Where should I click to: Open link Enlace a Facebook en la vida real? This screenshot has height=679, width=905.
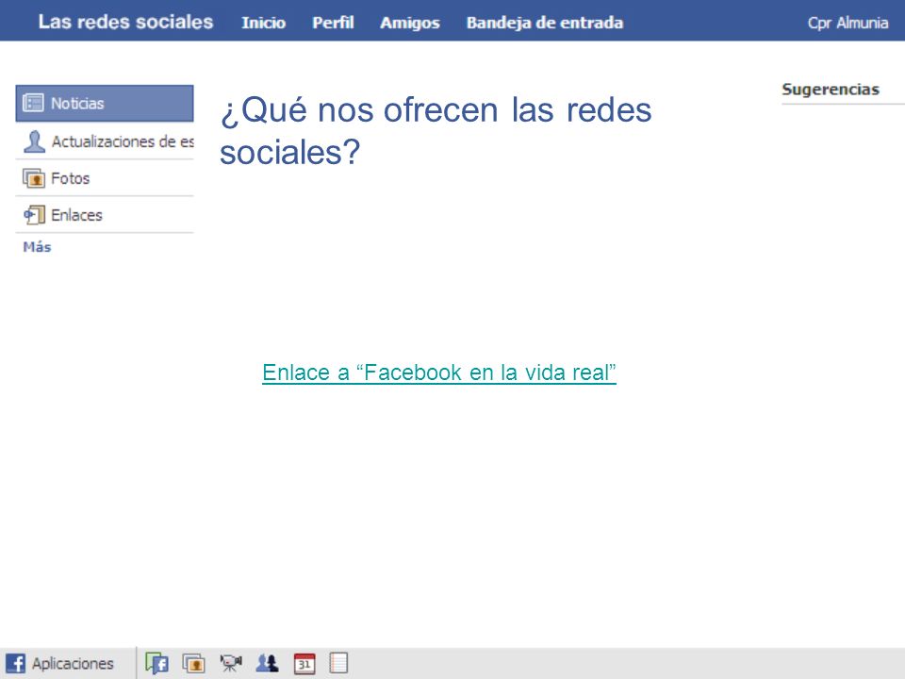click(439, 373)
